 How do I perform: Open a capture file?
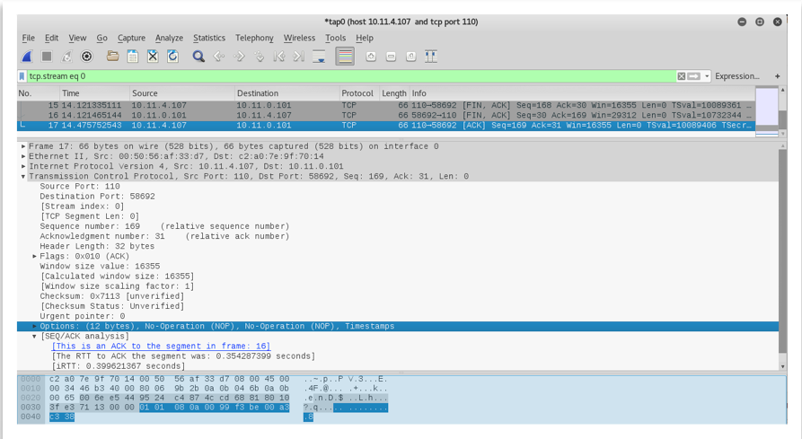point(112,57)
